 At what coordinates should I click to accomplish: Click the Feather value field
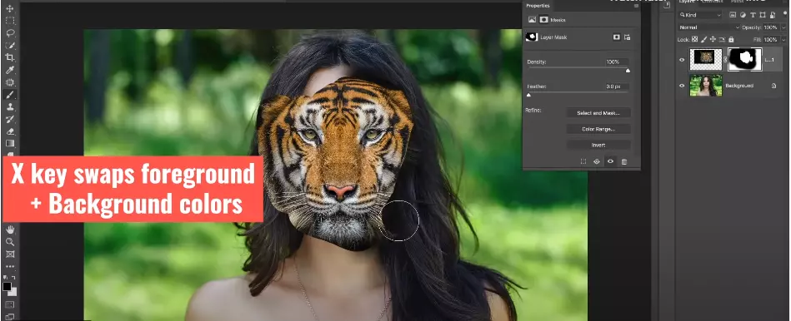[617, 86]
